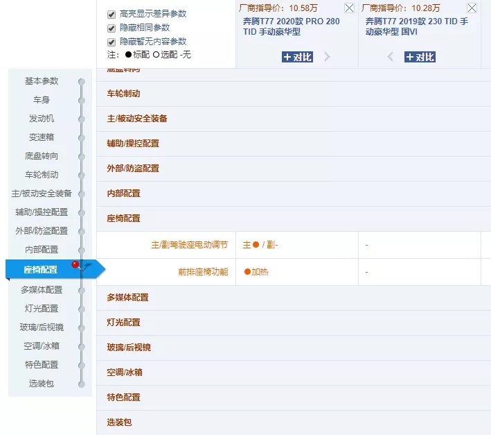Screen dimensions: 491x435
Task: Expand the 多媒体配置 section header
Action: (294, 298)
